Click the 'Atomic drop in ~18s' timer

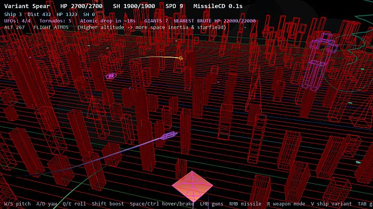108,21
